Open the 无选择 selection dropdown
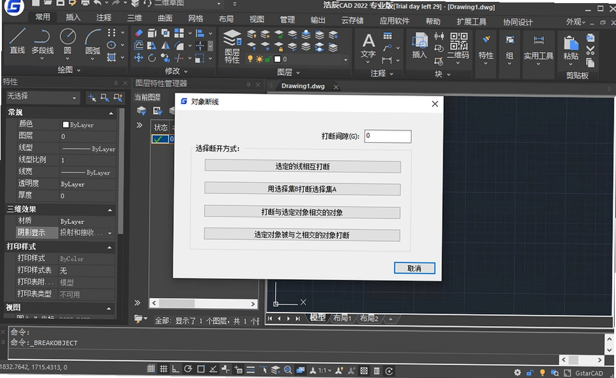616x378 pixels. 43,97
